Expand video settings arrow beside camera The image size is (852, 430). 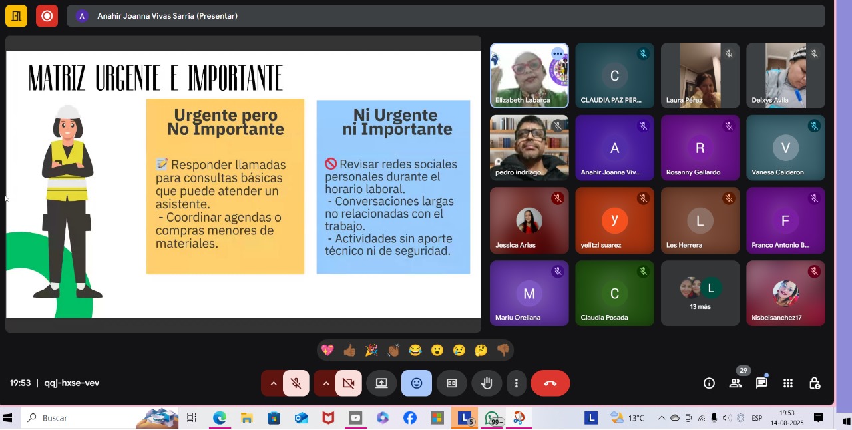tap(325, 383)
